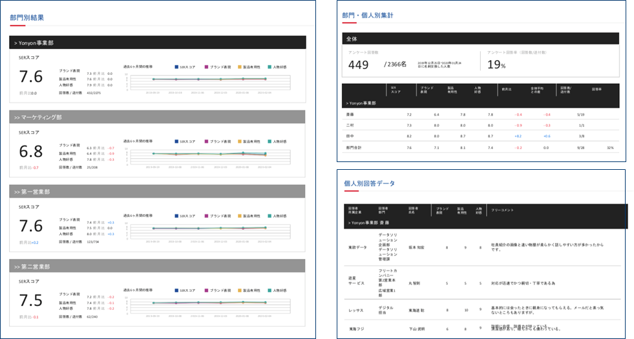The image size is (634, 339).
Task: Click 人物好感 teal legend swatch in 第二営業部 chart
Action: [269, 291]
